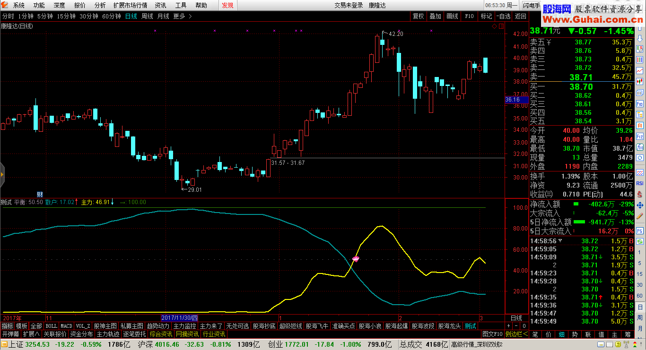Switch to 1分钟 period
The width and height of the screenshot is (646, 350).
point(26,16)
